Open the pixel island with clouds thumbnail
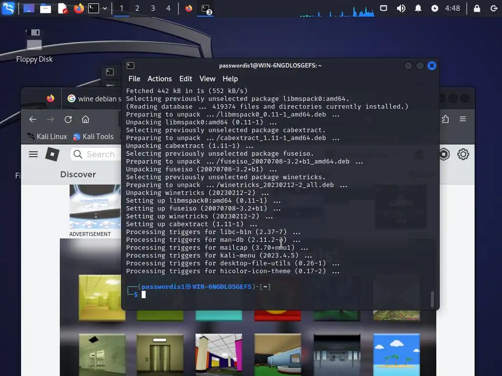 [x=396, y=355]
